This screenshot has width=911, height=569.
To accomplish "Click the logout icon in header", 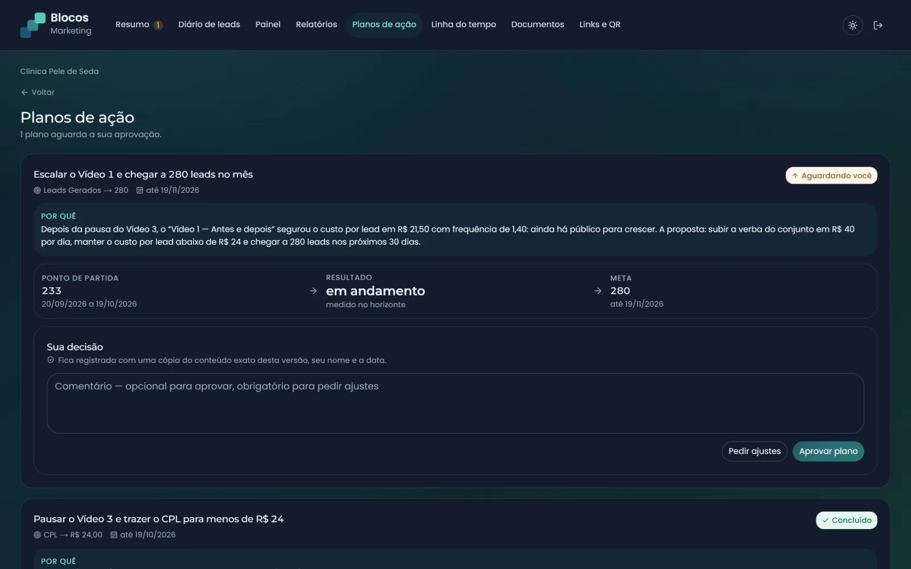I will [878, 25].
